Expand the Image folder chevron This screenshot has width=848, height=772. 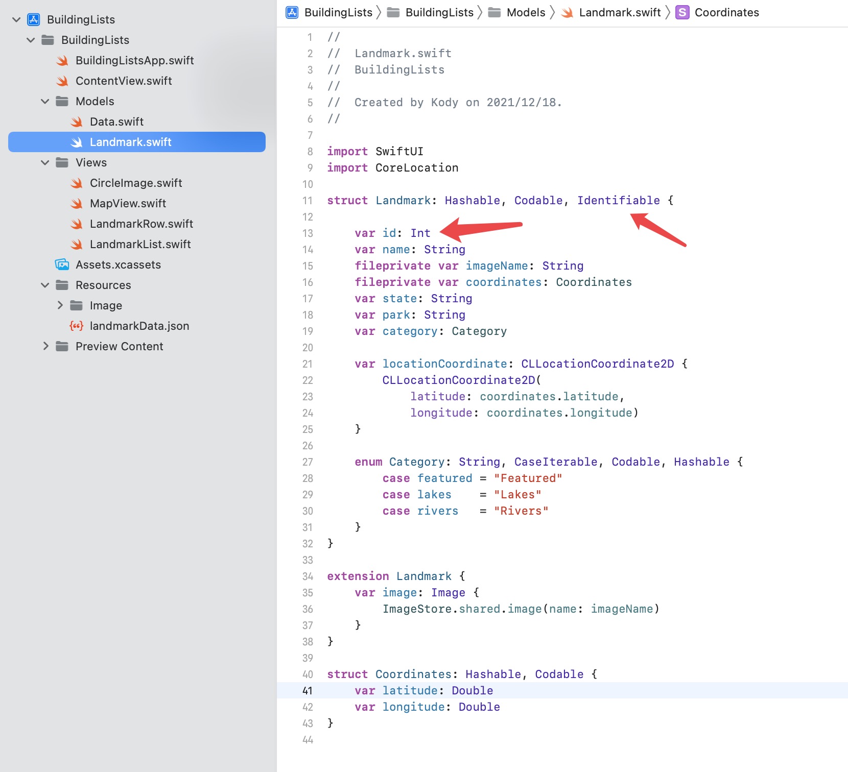60,305
